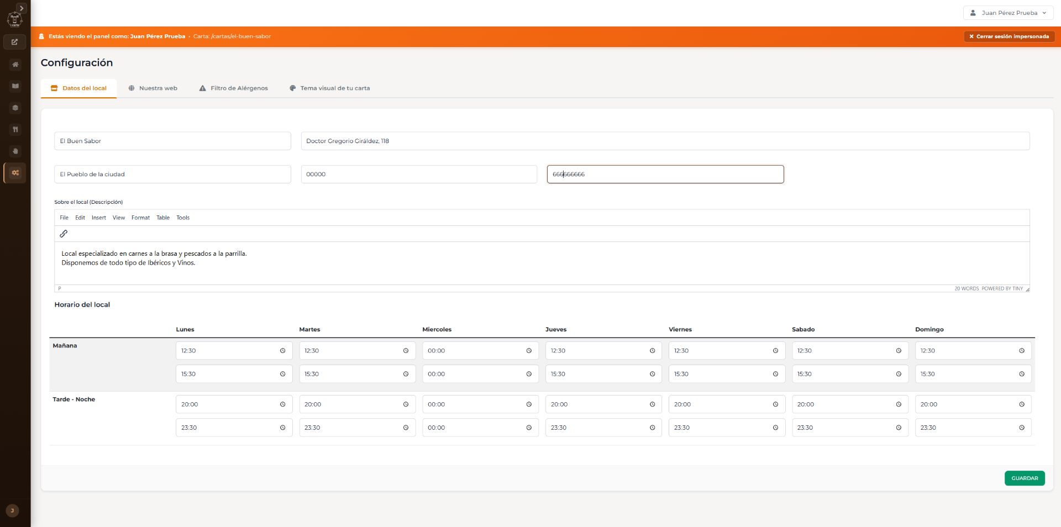This screenshot has width=1061, height=527.
Task: Open clock picker for Sabado Mañana 15:30
Action: [899, 374]
